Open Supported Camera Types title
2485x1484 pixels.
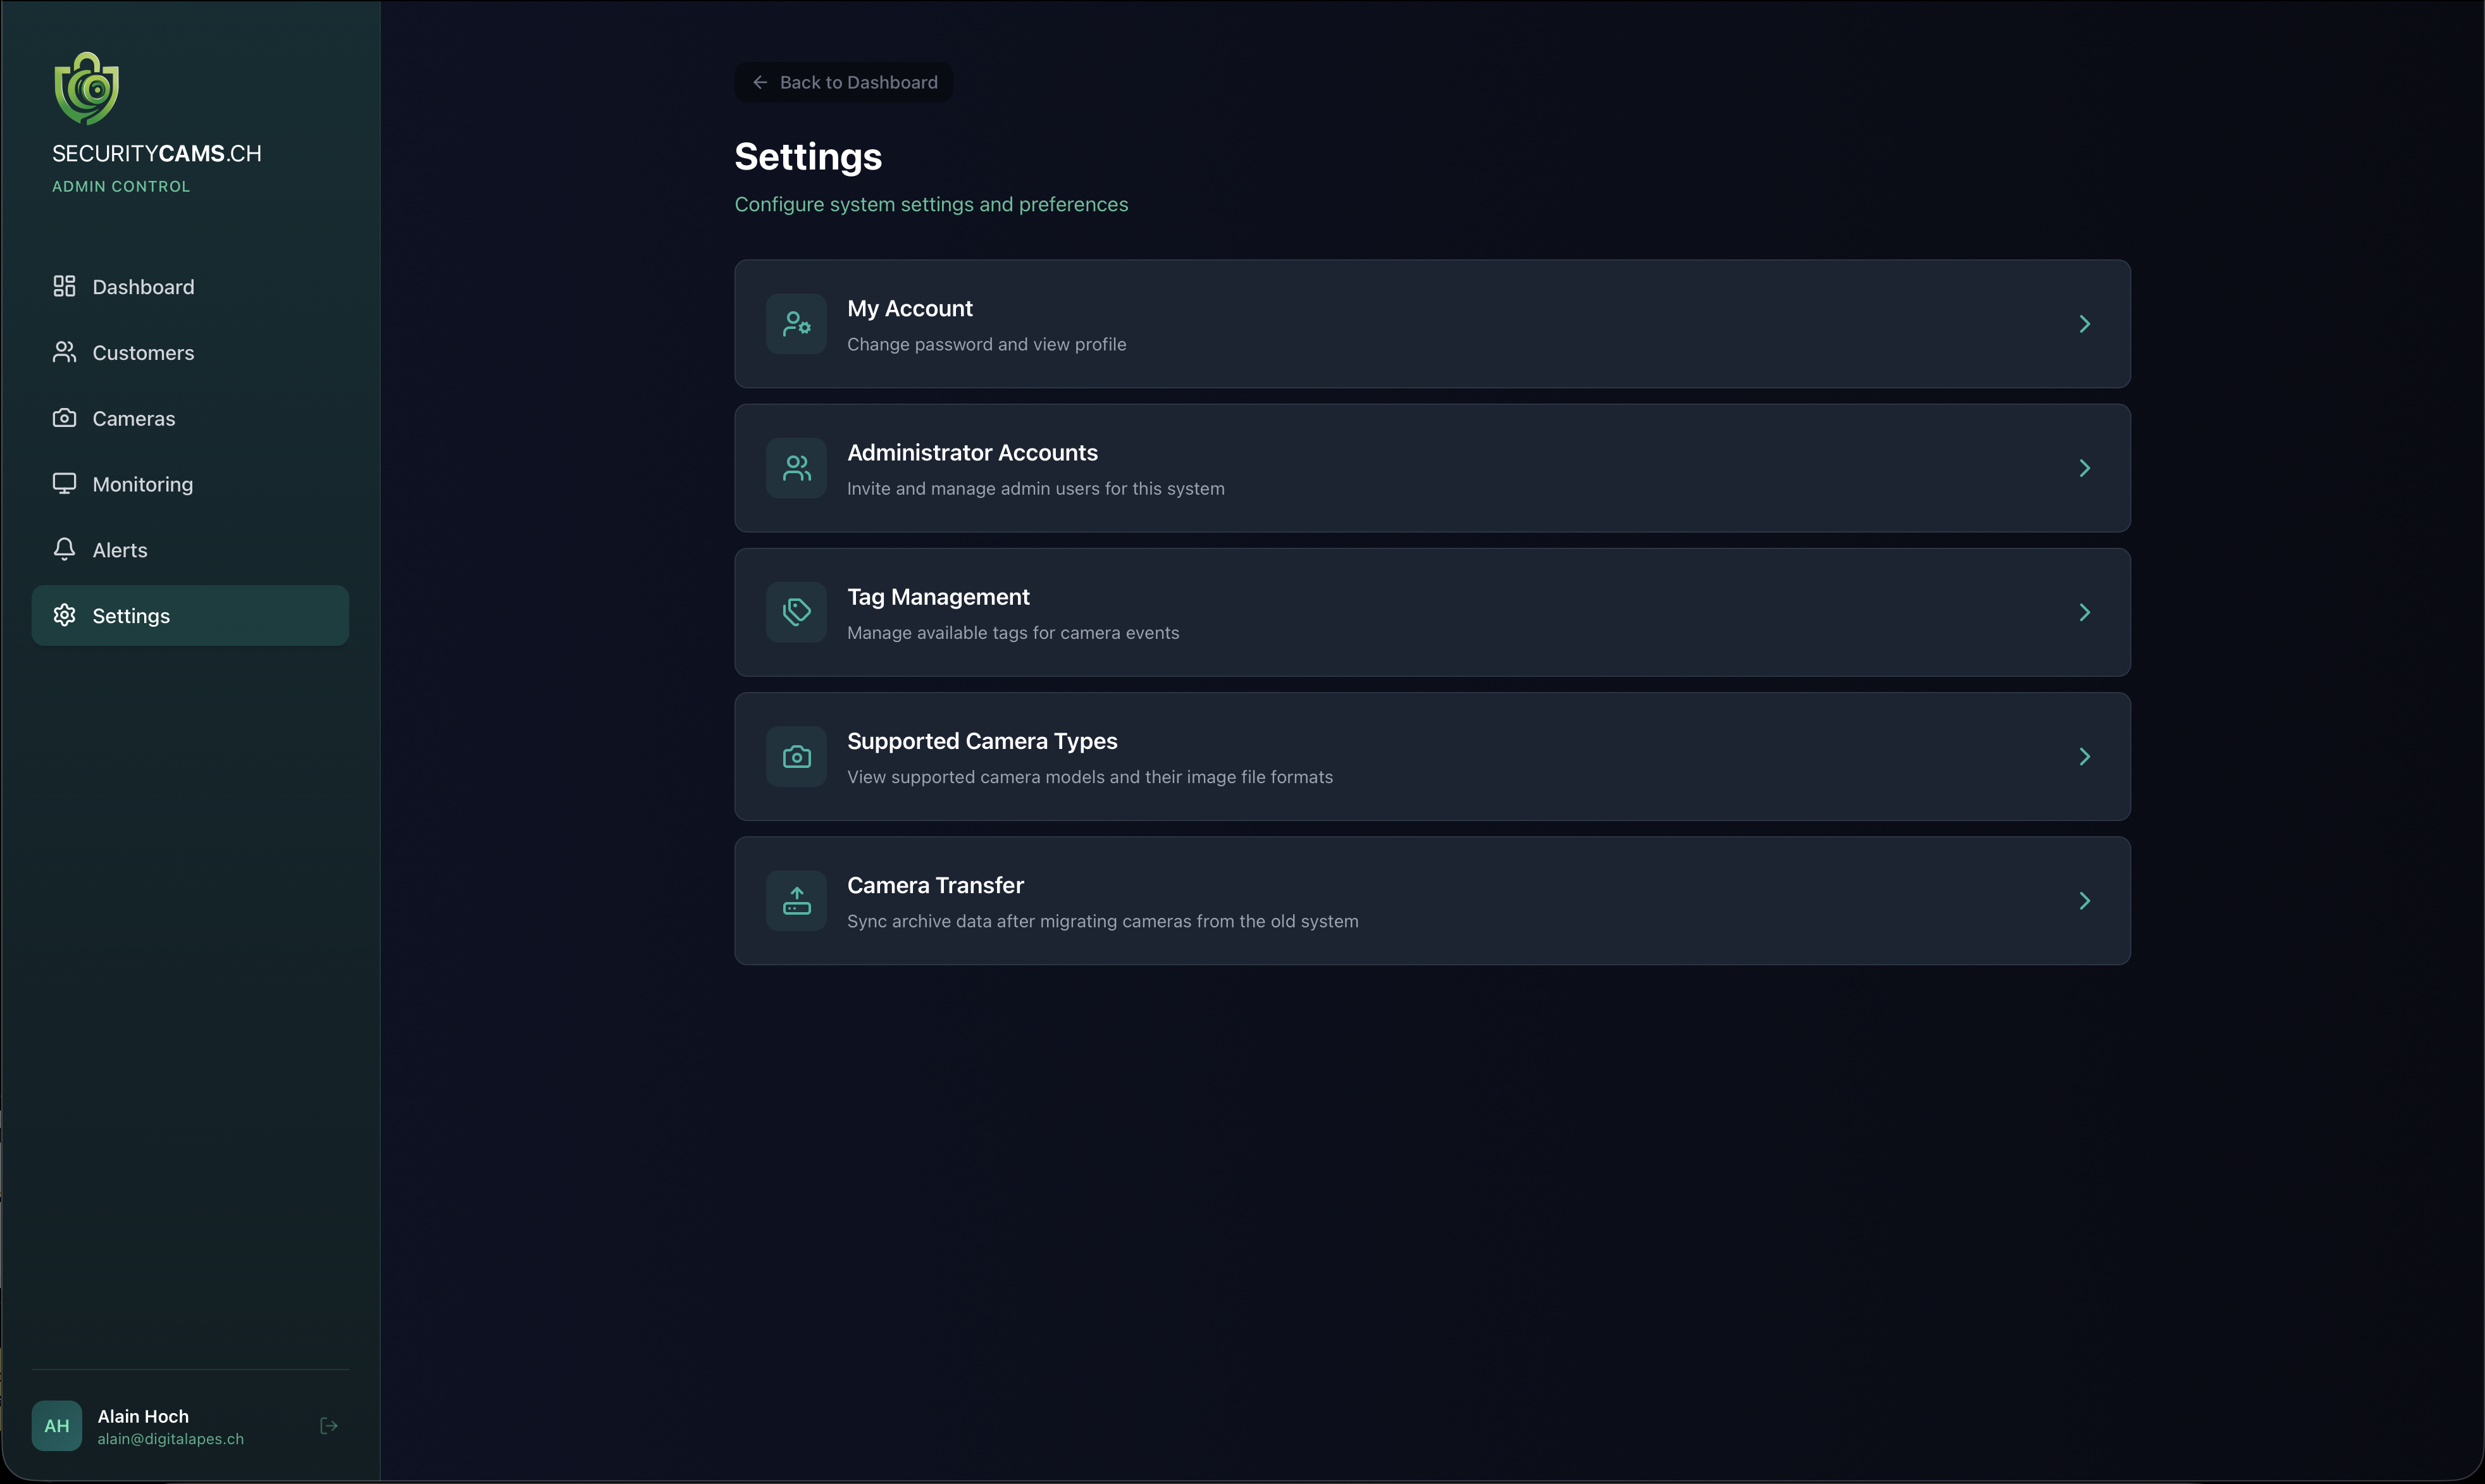coord(981,741)
